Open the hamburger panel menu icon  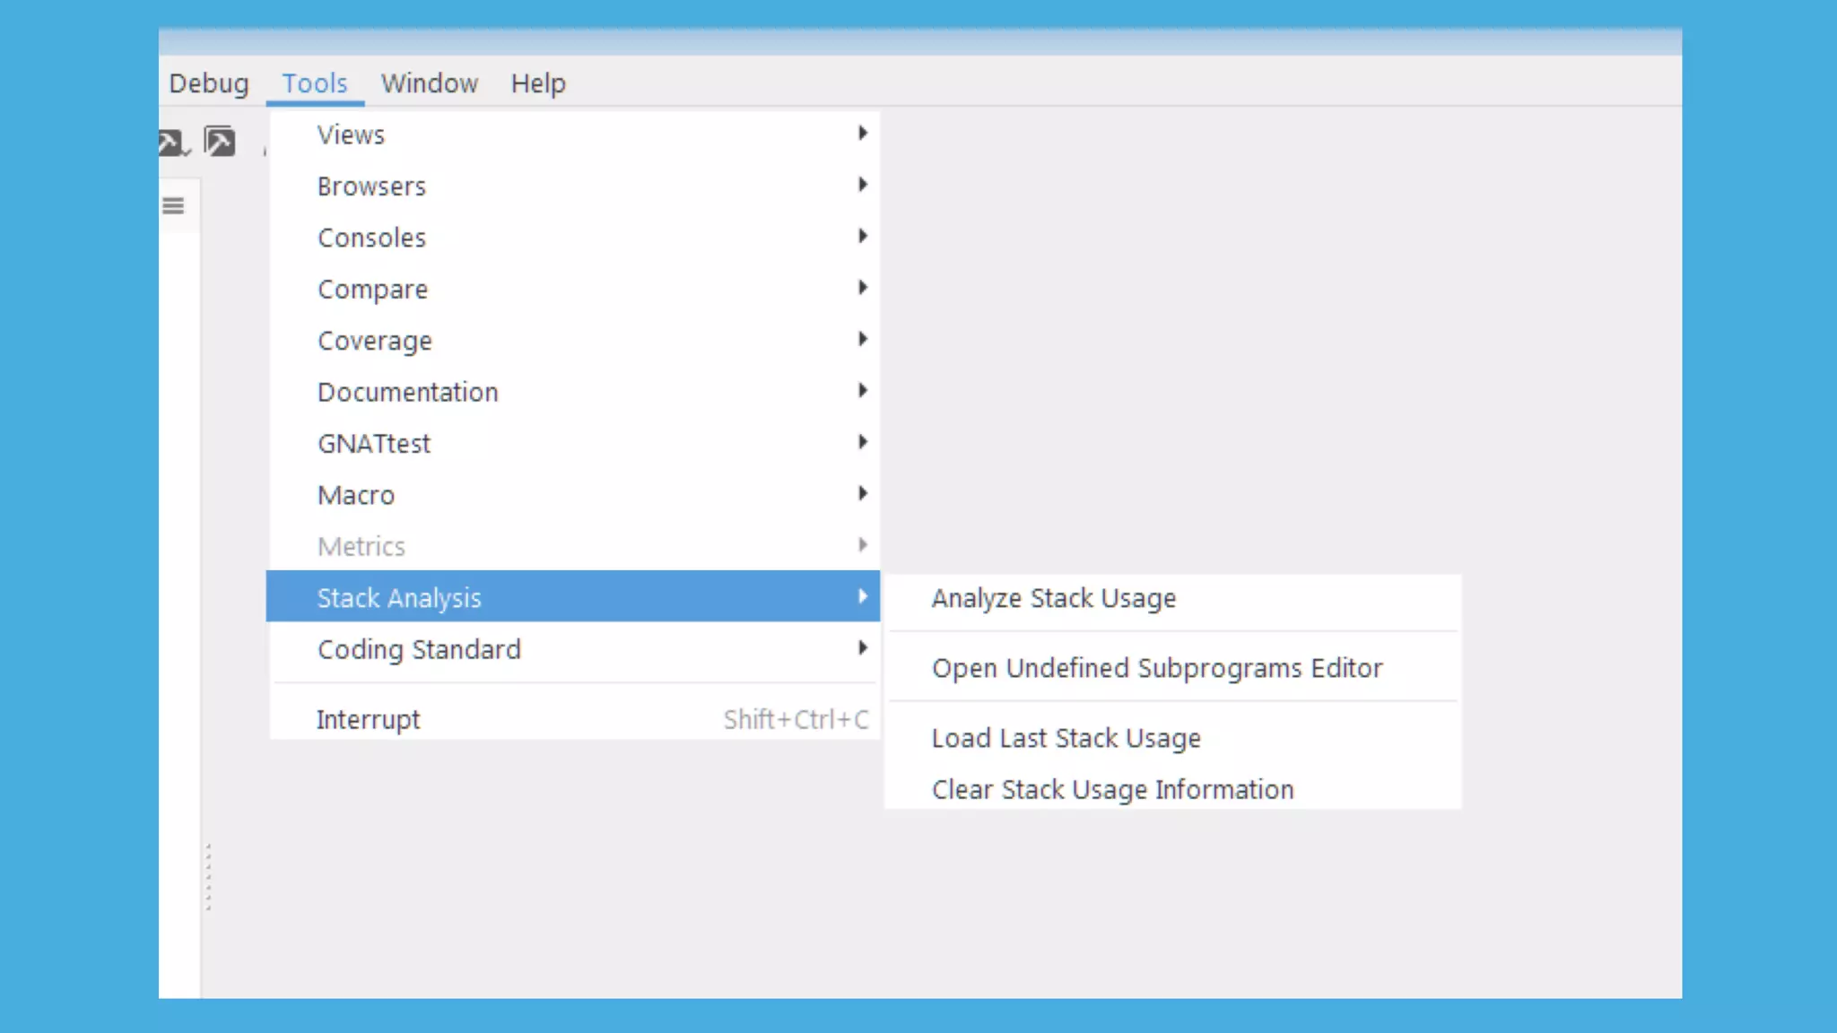coord(173,206)
